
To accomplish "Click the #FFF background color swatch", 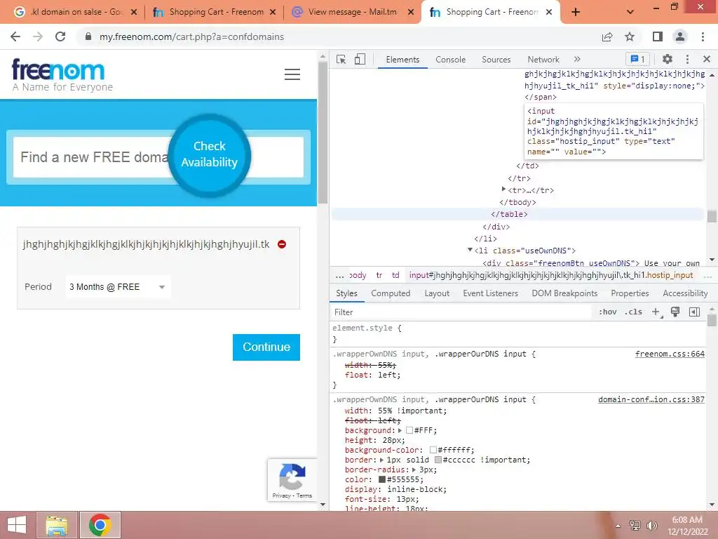I will (x=409, y=430).
